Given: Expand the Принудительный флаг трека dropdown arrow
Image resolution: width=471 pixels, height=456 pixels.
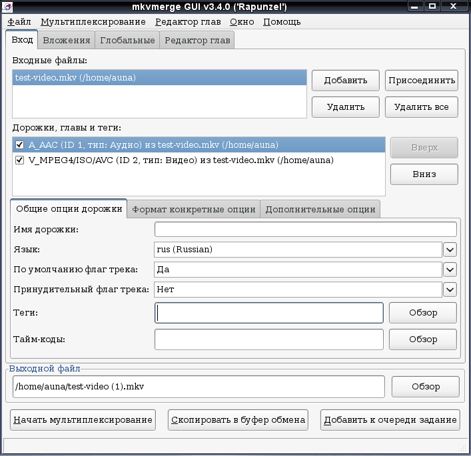Looking at the screenshot, I should click(x=450, y=290).
